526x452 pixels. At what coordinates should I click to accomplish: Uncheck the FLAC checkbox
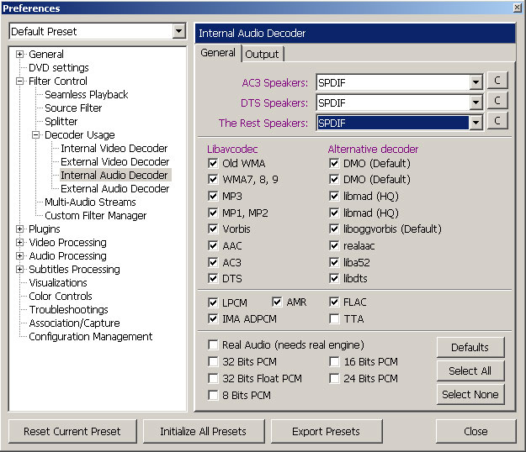pos(334,302)
